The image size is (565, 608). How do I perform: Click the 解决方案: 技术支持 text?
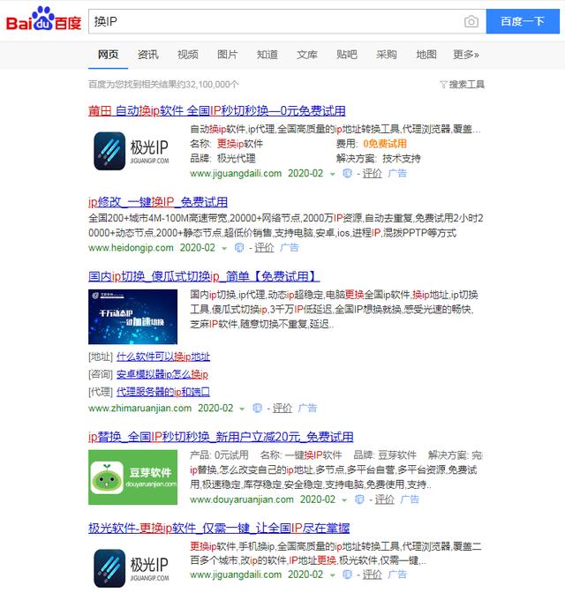378,158
